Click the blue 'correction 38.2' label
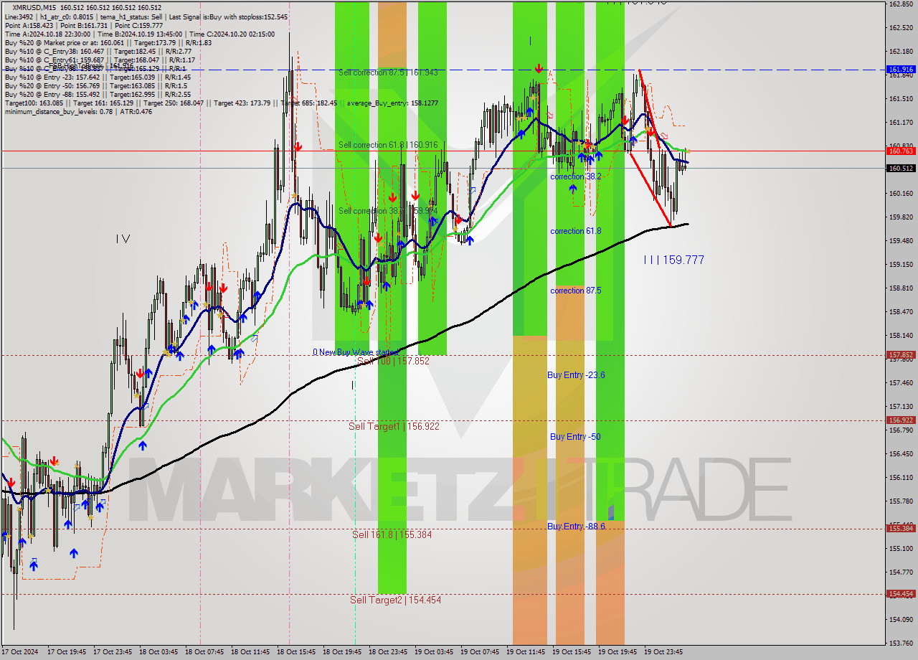 (576, 176)
